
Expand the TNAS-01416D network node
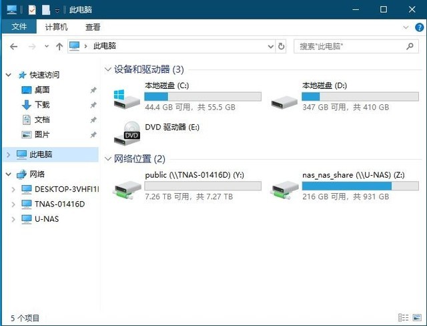point(13,204)
